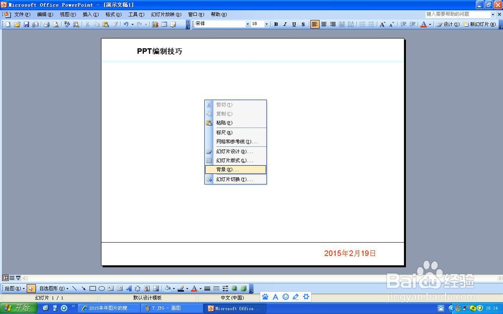Screen dimensions: 503x314
Task: Choose Arrow Style icon
Action: tap(225, 288)
